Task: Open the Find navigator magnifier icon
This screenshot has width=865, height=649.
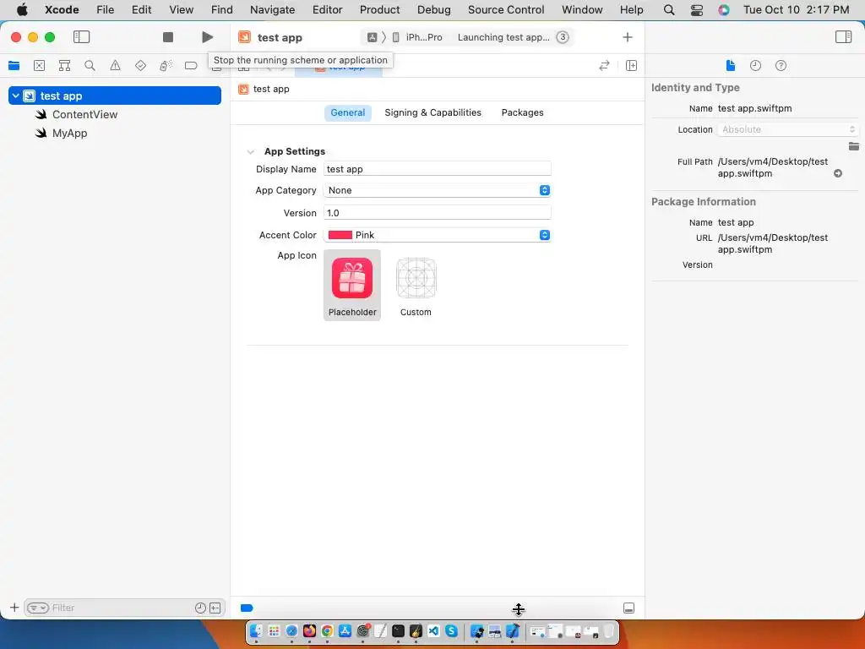Action: (x=90, y=66)
